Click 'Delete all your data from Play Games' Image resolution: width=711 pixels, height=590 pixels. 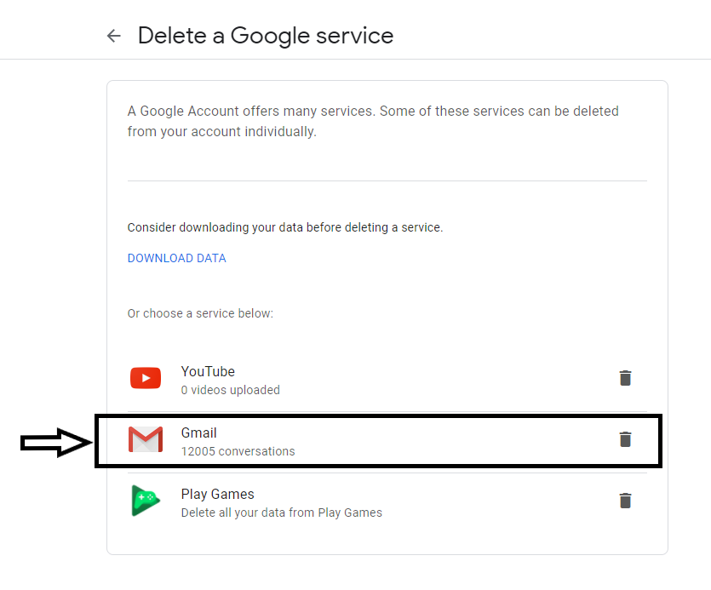[282, 513]
